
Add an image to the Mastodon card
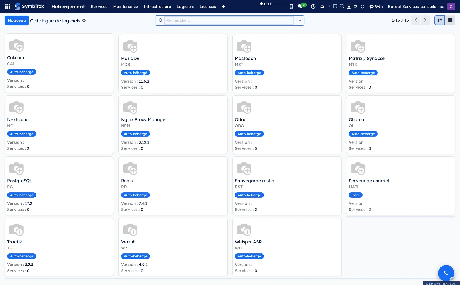tap(244, 46)
